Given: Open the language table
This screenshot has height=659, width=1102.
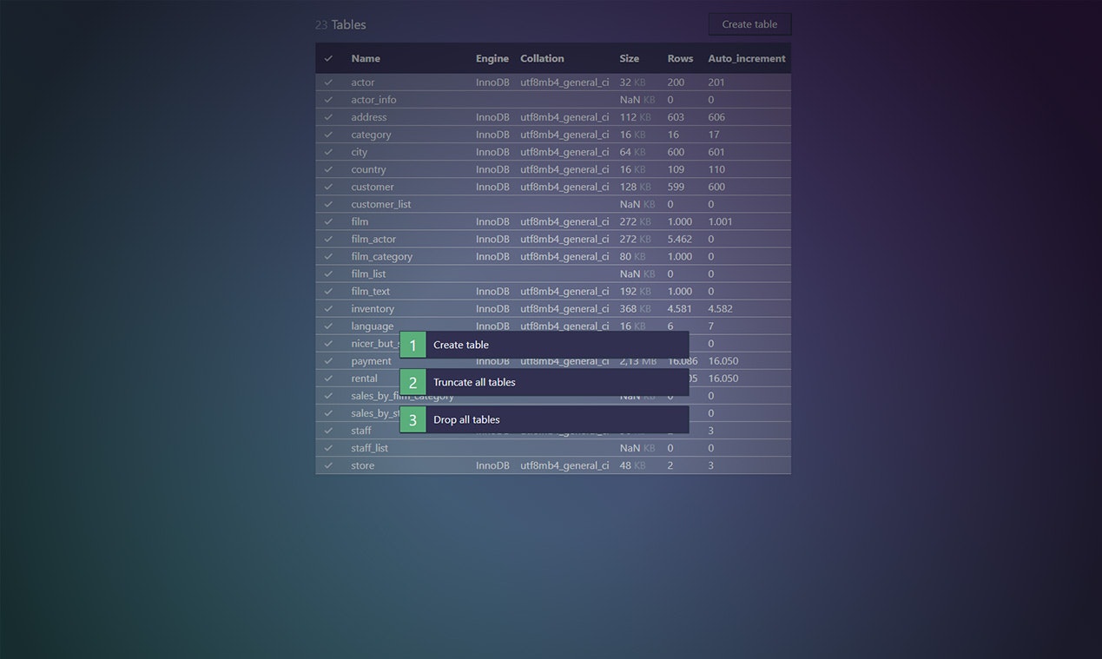Looking at the screenshot, I should [x=373, y=326].
